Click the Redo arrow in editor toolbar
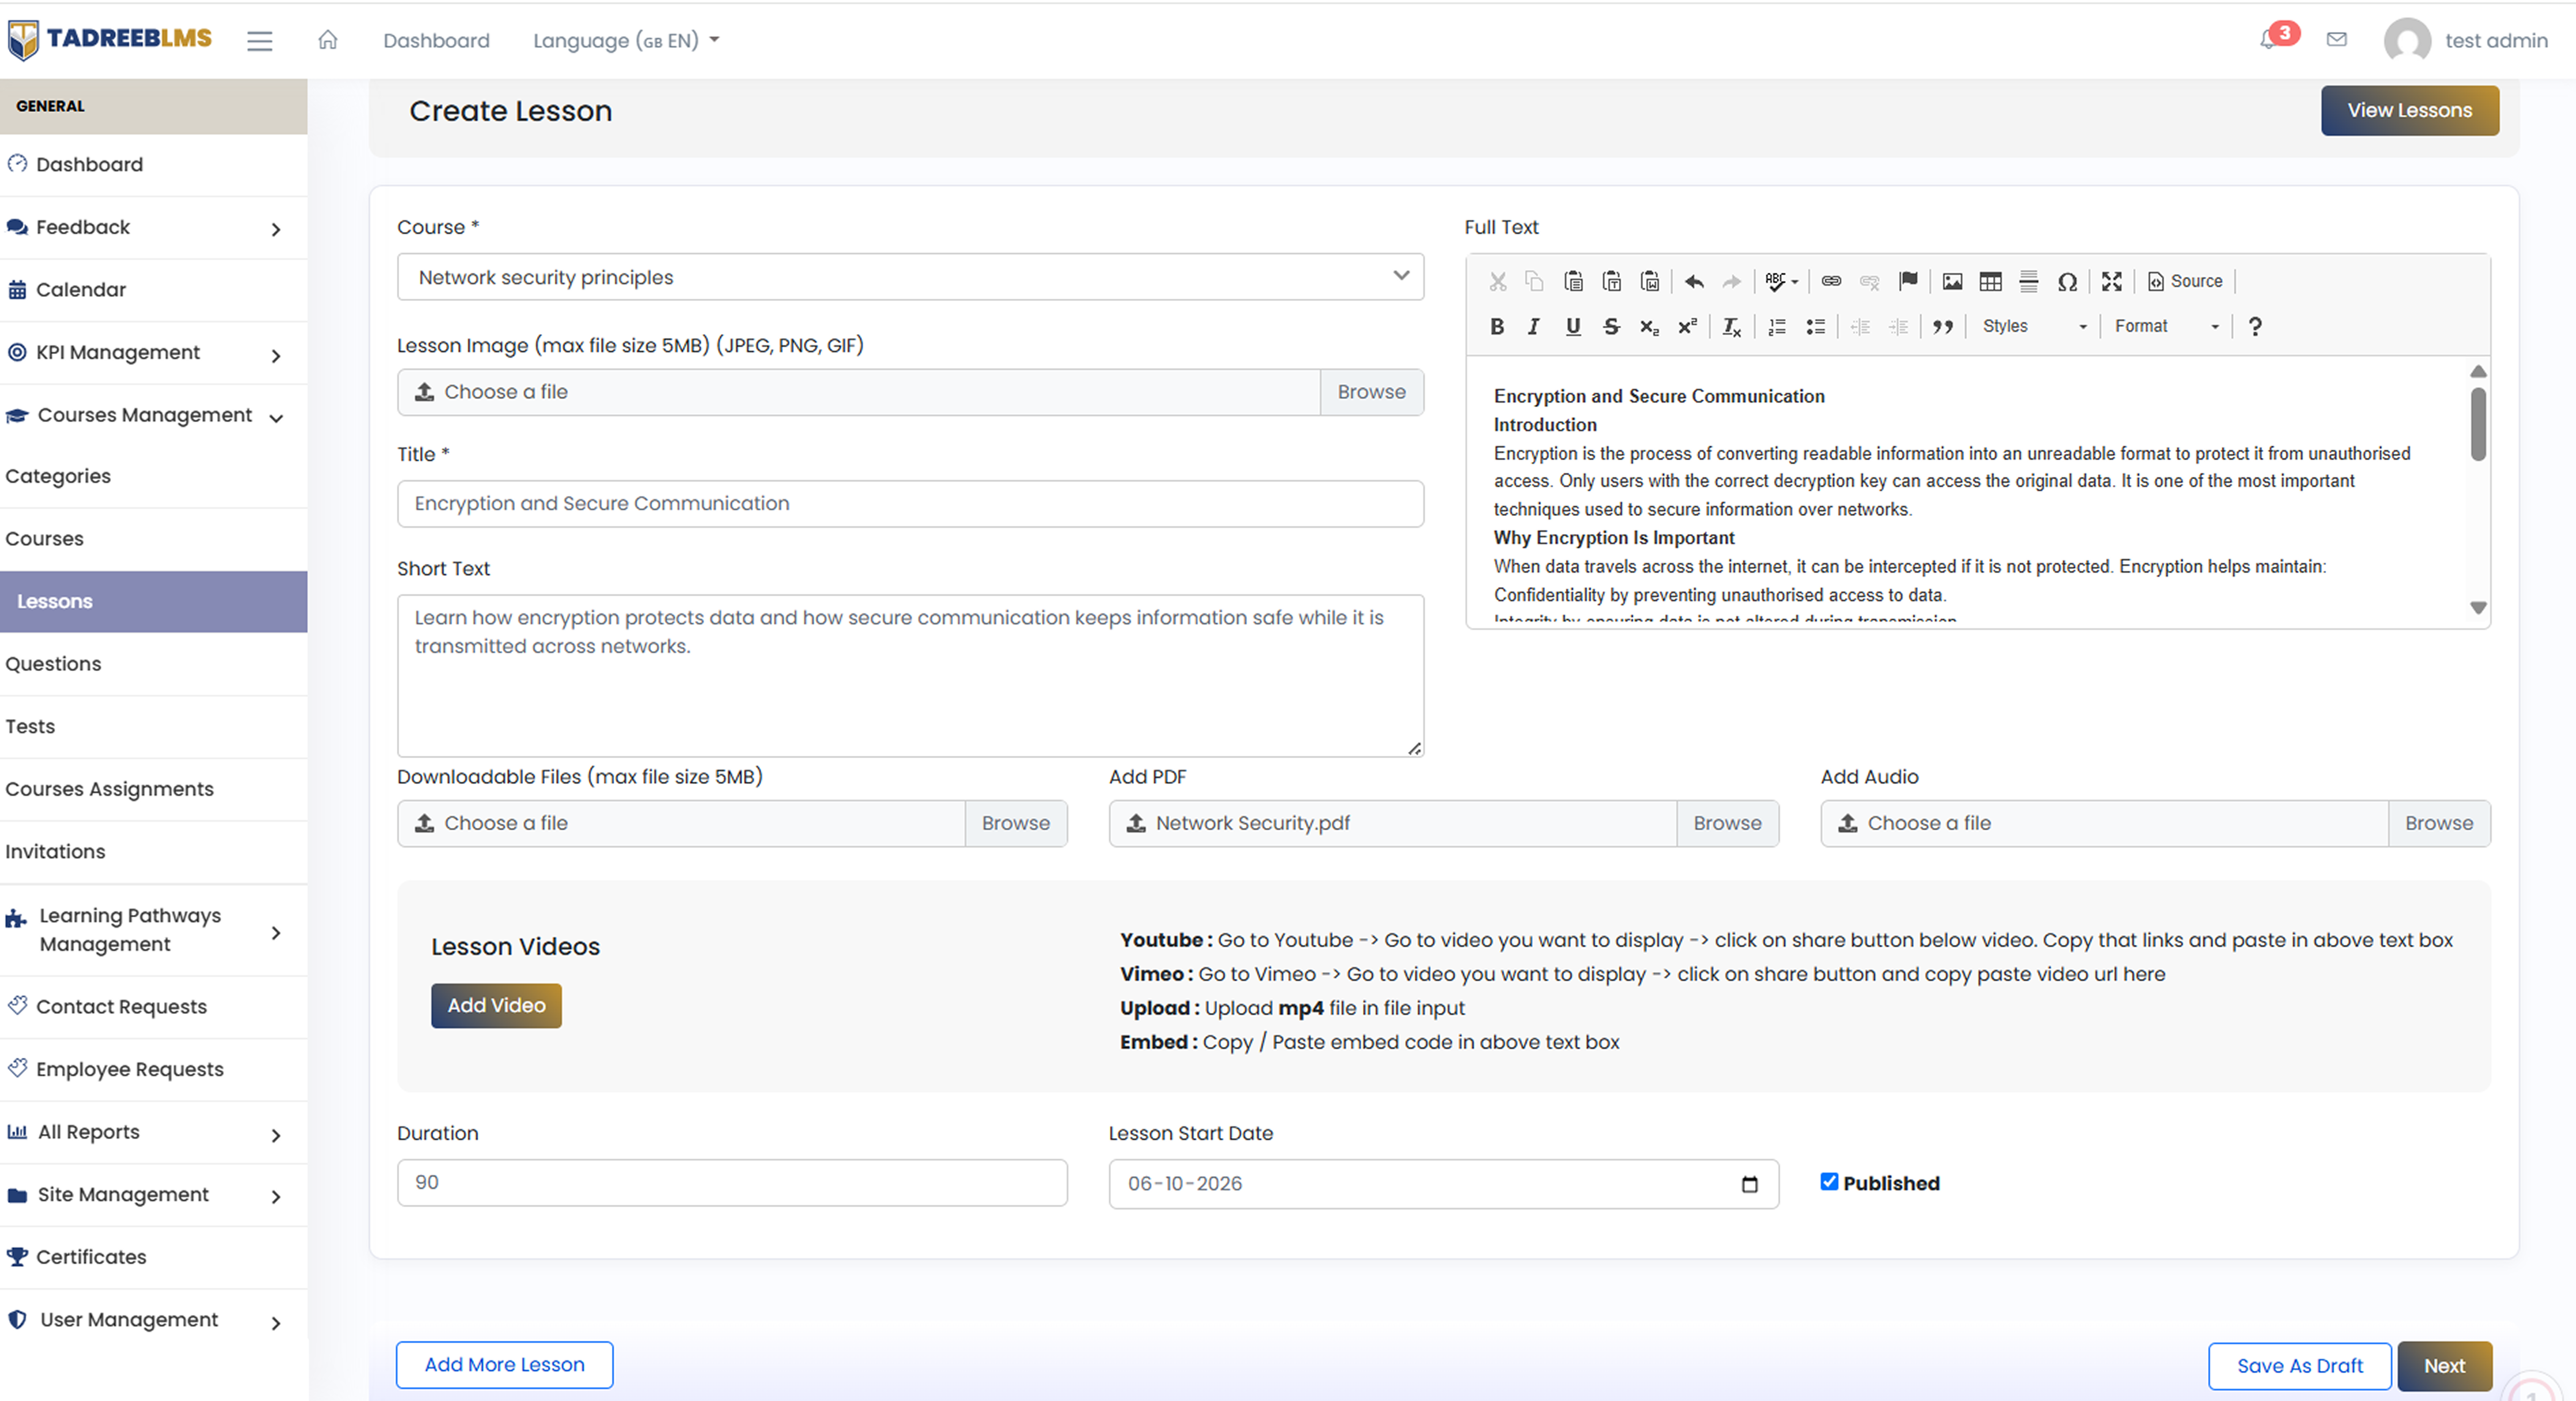 (x=1732, y=282)
